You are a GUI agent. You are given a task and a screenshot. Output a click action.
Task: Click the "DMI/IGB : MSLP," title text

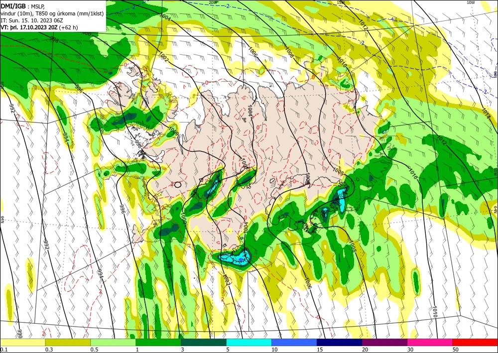22,6
